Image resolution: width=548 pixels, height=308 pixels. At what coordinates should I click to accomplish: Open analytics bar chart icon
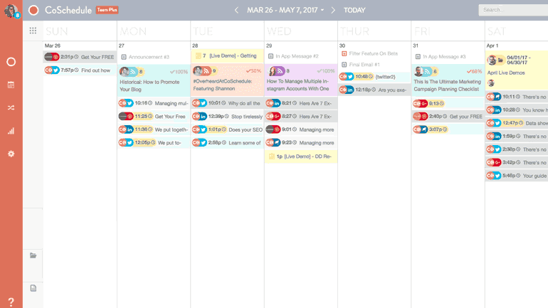pyautogui.click(x=11, y=131)
